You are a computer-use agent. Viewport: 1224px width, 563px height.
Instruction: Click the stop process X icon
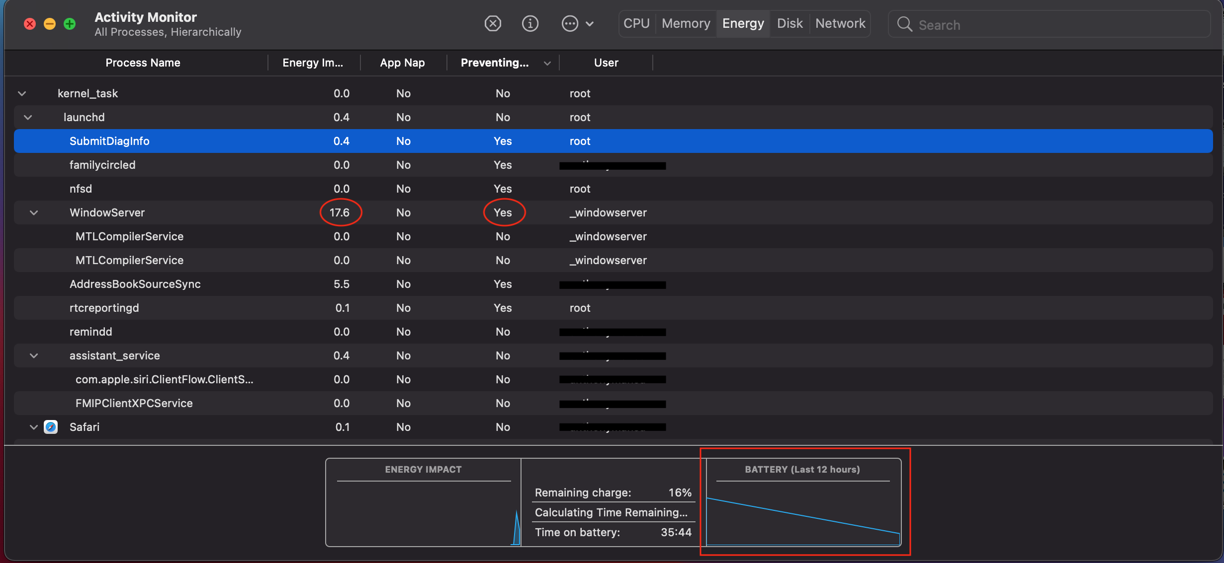coord(492,23)
